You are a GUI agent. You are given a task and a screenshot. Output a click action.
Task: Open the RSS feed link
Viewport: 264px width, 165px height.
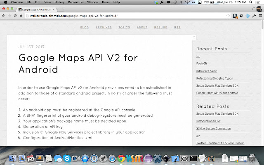177,27
